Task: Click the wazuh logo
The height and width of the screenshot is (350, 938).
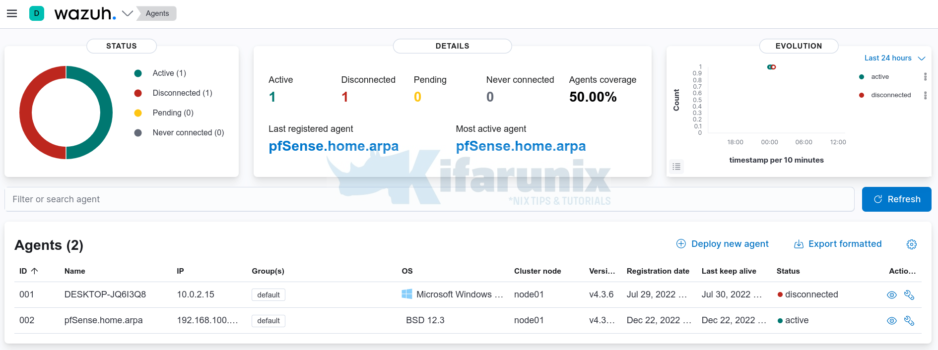Action: [85, 13]
